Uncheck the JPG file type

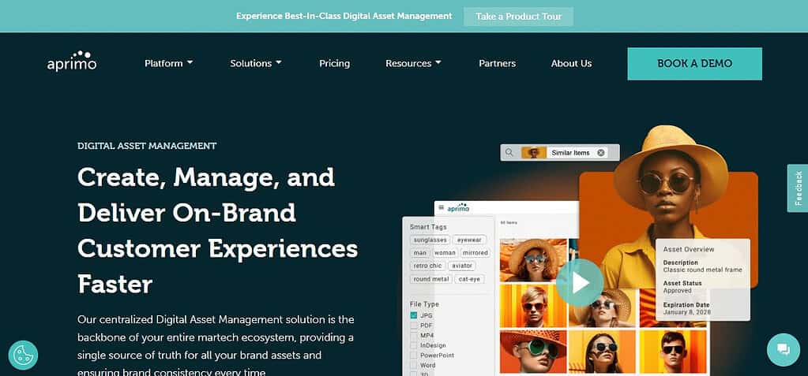click(414, 315)
